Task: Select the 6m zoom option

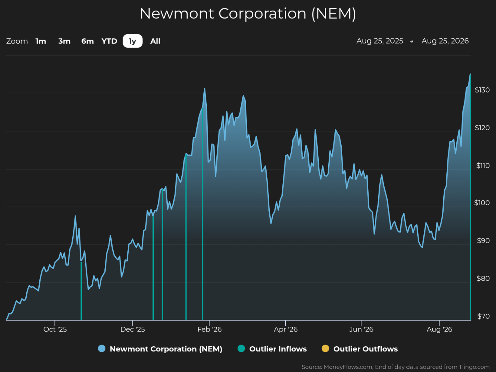Action: (88, 41)
